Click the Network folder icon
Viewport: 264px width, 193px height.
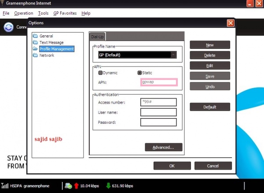35,55
